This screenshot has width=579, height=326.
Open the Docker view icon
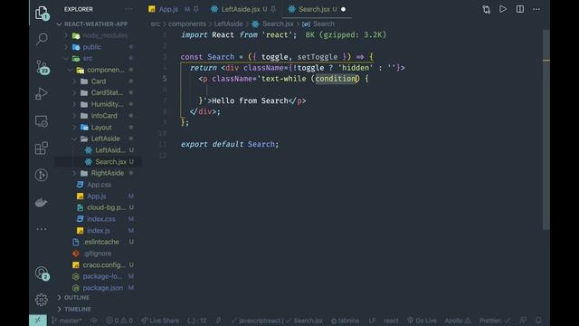coord(41,202)
